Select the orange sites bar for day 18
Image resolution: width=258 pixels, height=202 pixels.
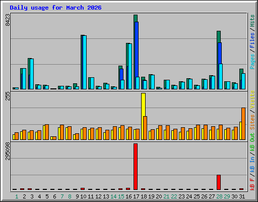pyautogui.click(x=145, y=128)
